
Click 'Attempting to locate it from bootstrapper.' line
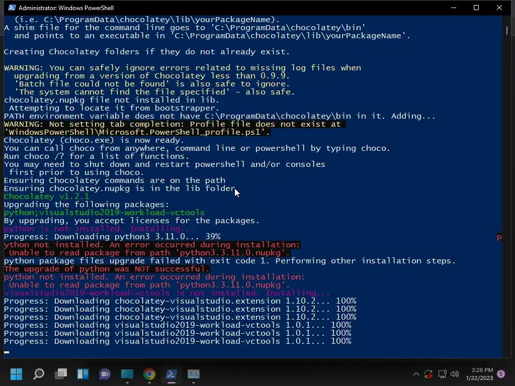tap(114, 108)
